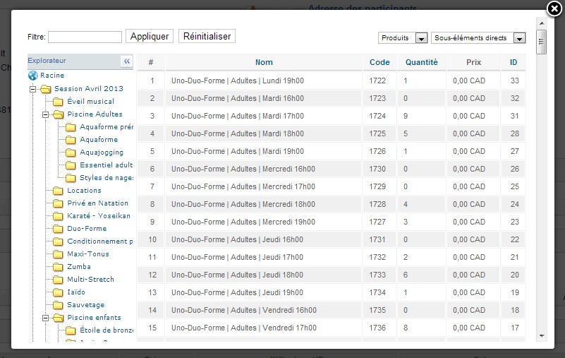This screenshot has height=358, width=565.
Task: Open the Produits dropdown
Action: 403,38
